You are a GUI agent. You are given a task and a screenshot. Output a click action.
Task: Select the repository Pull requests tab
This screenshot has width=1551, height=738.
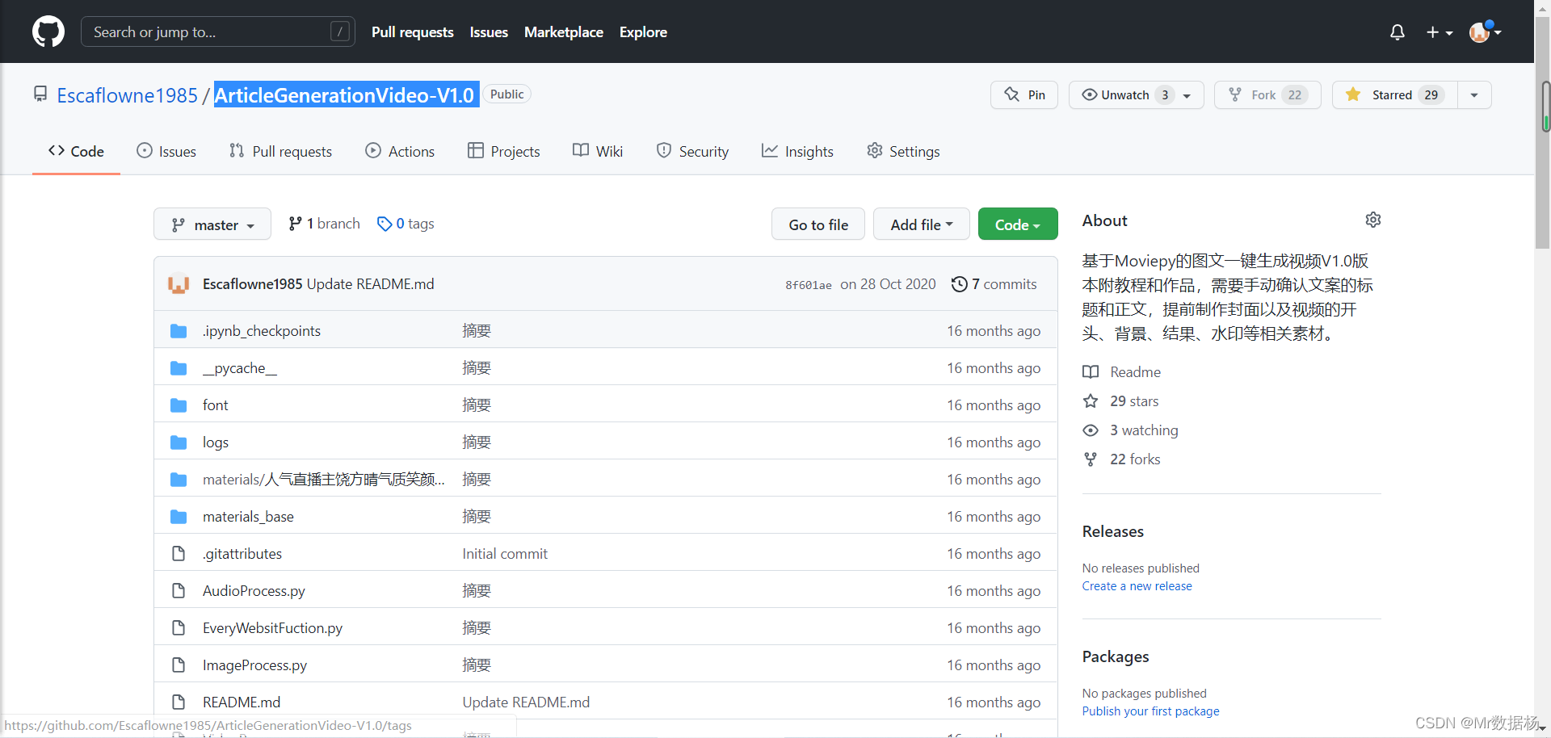(280, 151)
